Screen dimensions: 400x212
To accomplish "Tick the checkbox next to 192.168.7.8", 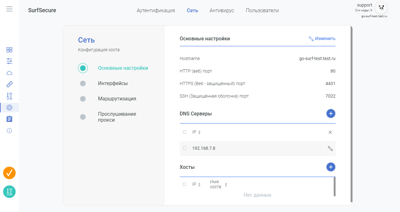I will pos(185,148).
